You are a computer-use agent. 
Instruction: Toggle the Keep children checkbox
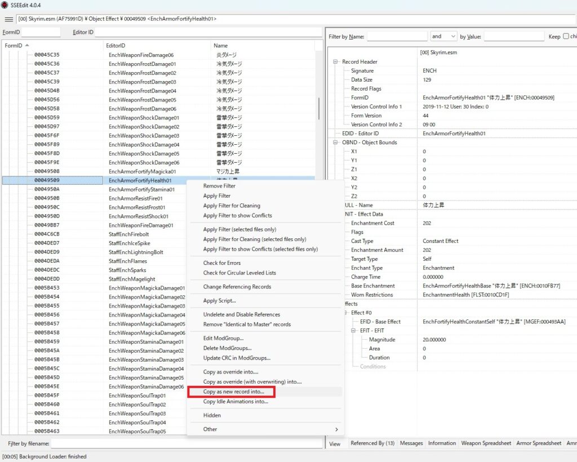click(x=566, y=37)
